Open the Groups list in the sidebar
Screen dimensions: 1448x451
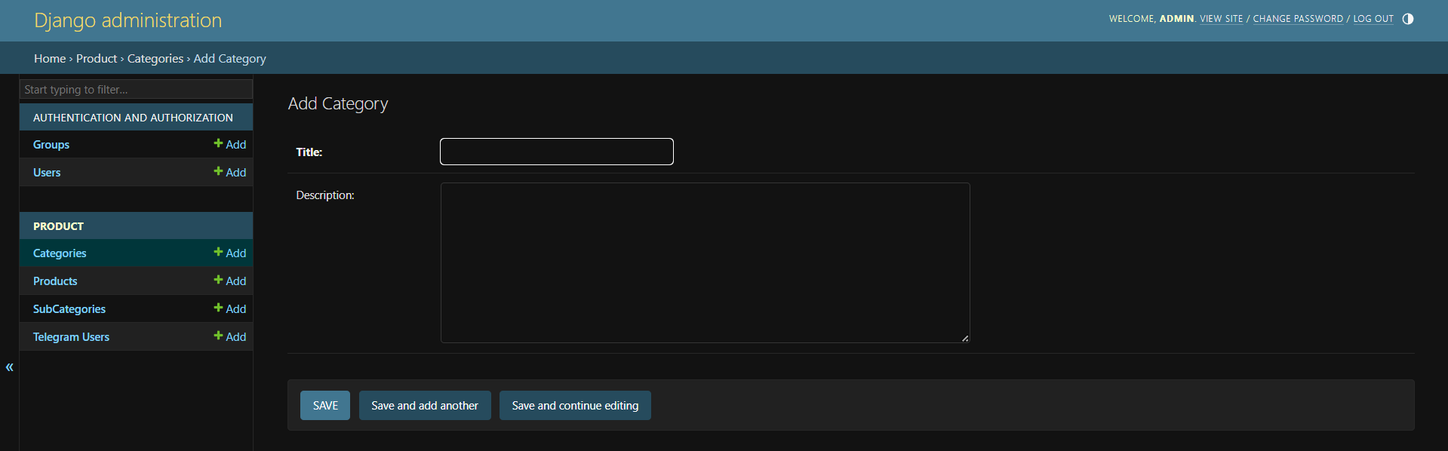click(51, 145)
